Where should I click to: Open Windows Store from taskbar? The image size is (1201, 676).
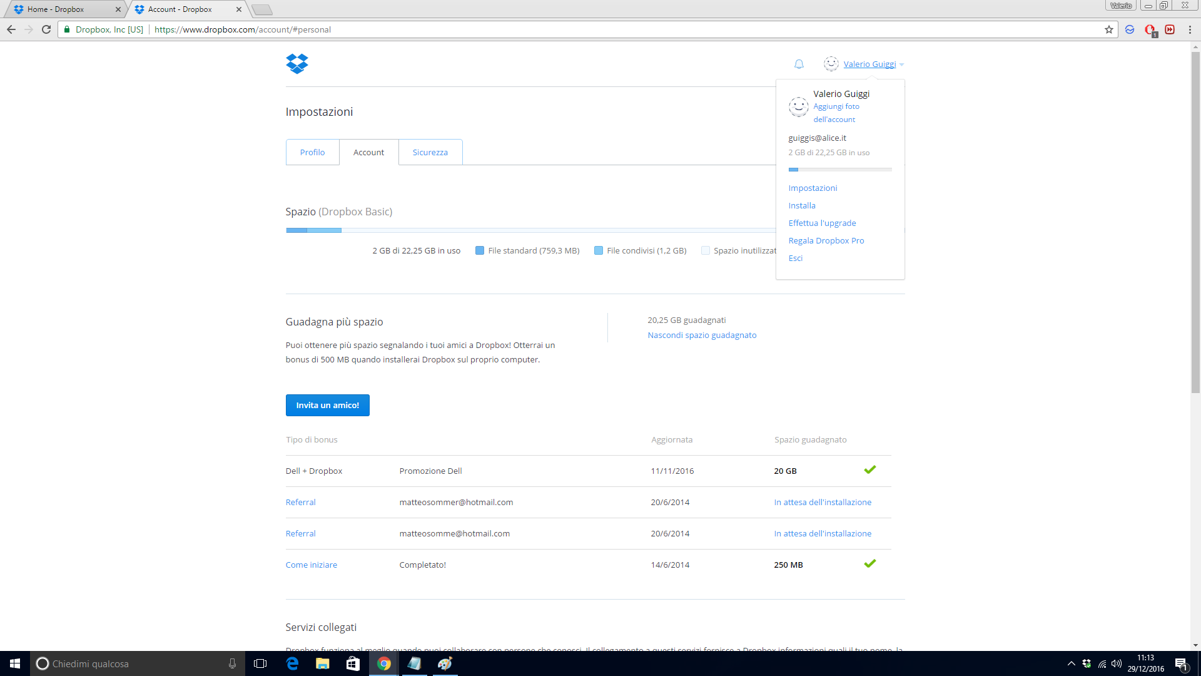coord(353,663)
